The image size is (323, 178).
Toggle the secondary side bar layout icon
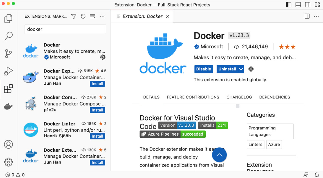click(308, 5)
